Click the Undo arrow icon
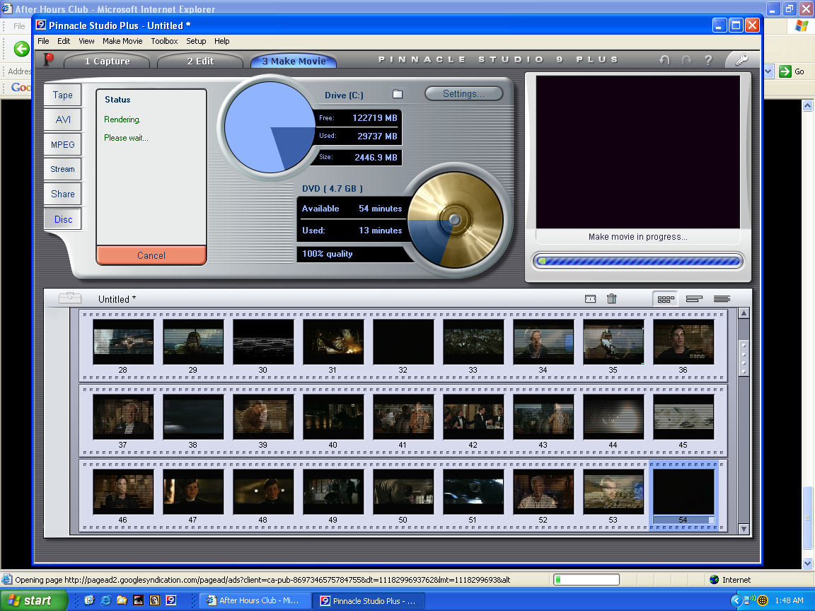 tap(664, 60)
